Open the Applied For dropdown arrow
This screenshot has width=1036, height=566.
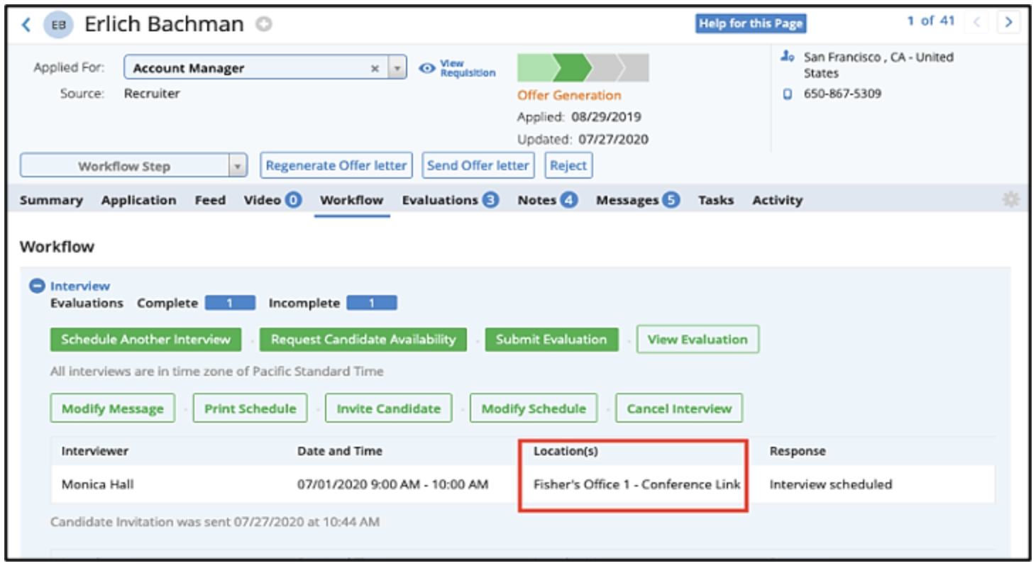click(x=397, y=68)
